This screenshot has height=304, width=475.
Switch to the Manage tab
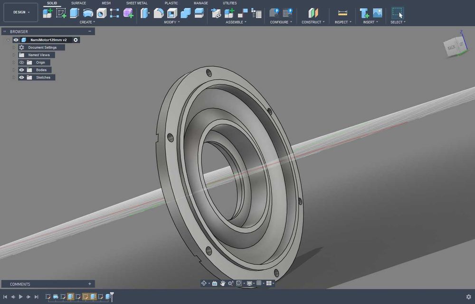[x=200, y=3]
